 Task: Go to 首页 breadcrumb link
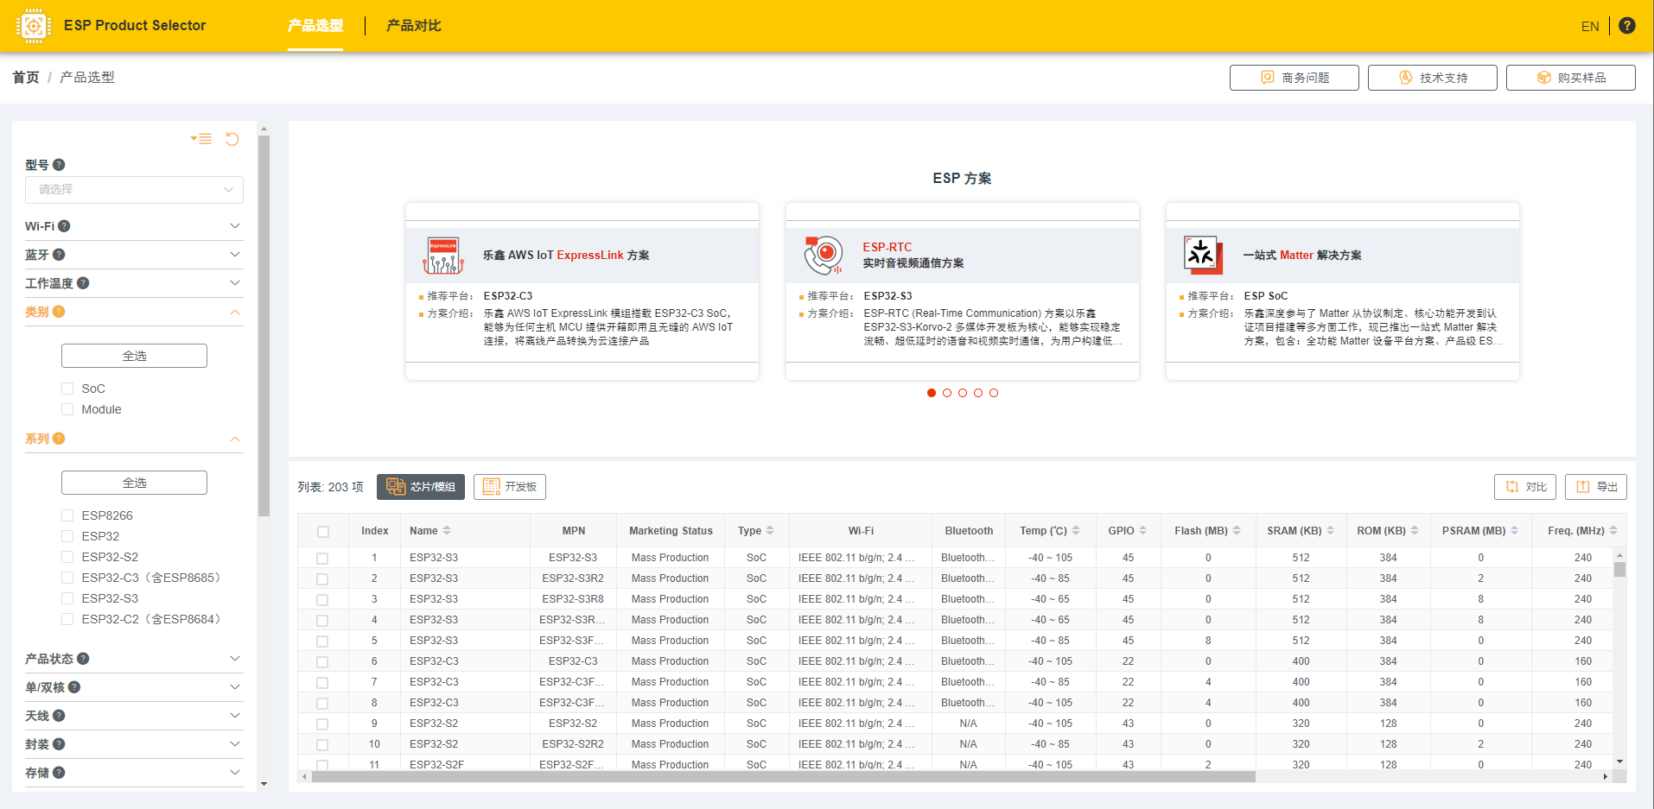[26, 78]
